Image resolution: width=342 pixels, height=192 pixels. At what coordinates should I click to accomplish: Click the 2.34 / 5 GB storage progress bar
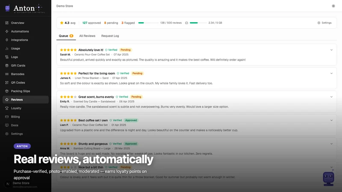coord(198,23)
